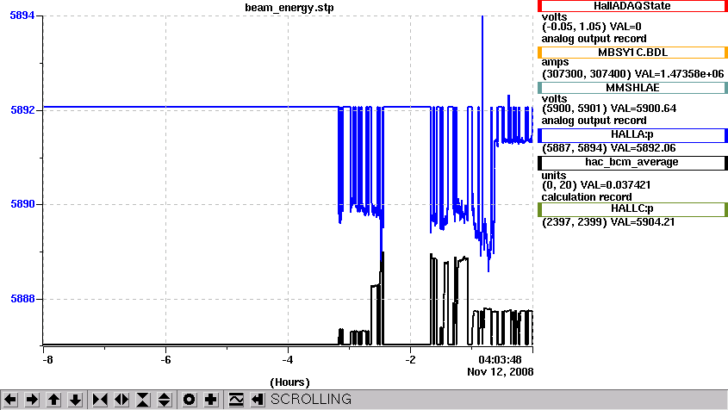Select the MMSHLAE curve legend
This screenshot has width=728, height=410.
click(x=632, y=88)
